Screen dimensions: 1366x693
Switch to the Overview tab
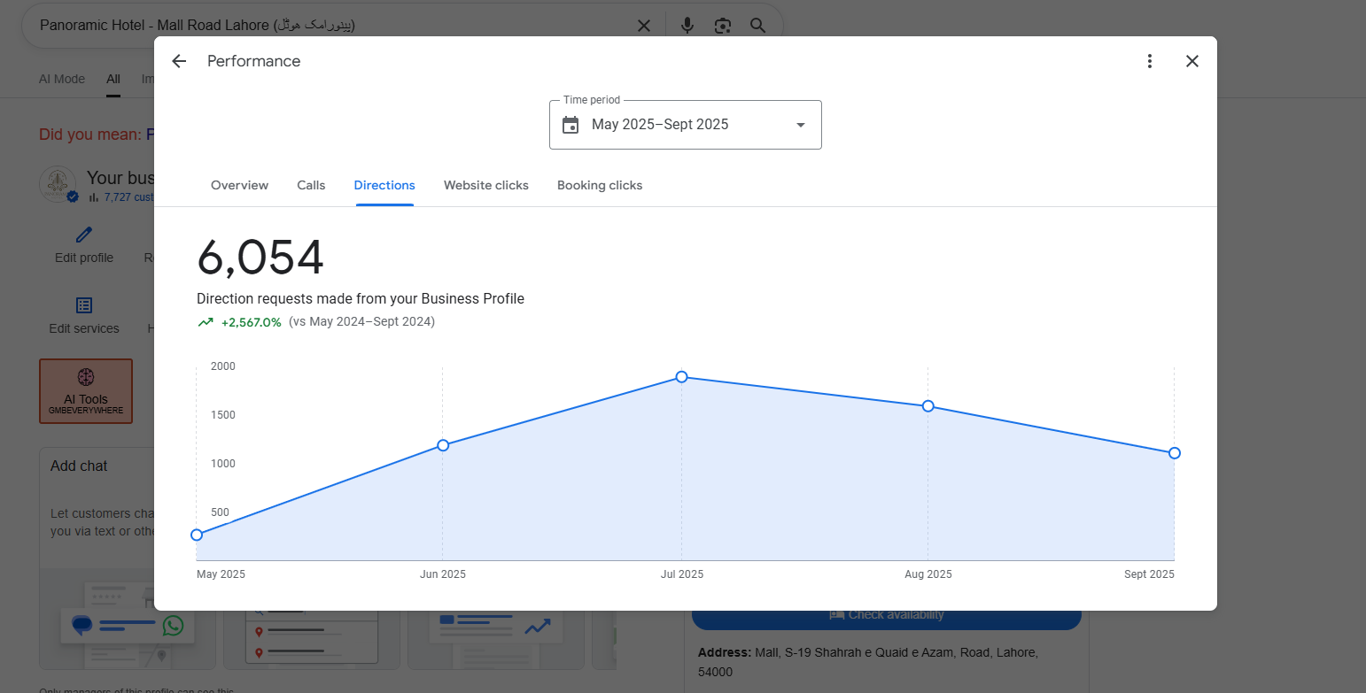coord(239,185)
